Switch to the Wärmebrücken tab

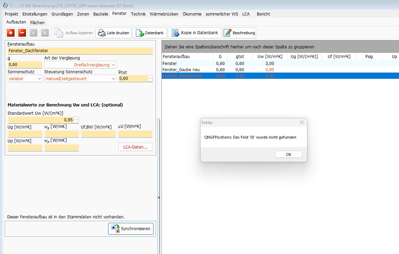(164, 14)
